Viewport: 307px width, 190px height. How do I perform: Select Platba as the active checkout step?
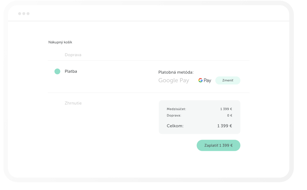coord(70,71)
